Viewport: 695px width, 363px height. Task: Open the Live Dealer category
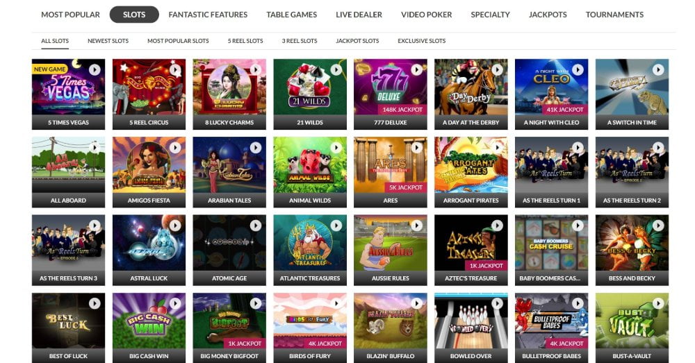click(359, 15)
